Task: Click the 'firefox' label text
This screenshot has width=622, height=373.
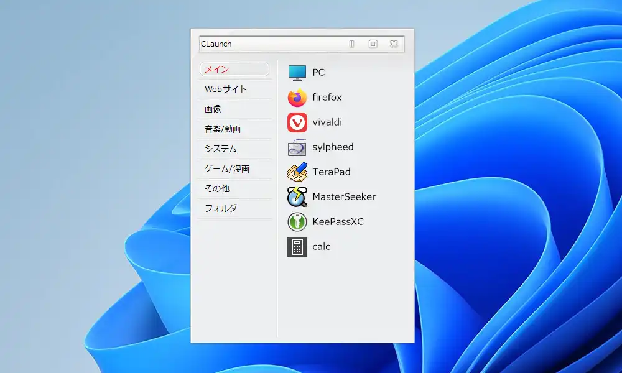Action: pos(327,97)
